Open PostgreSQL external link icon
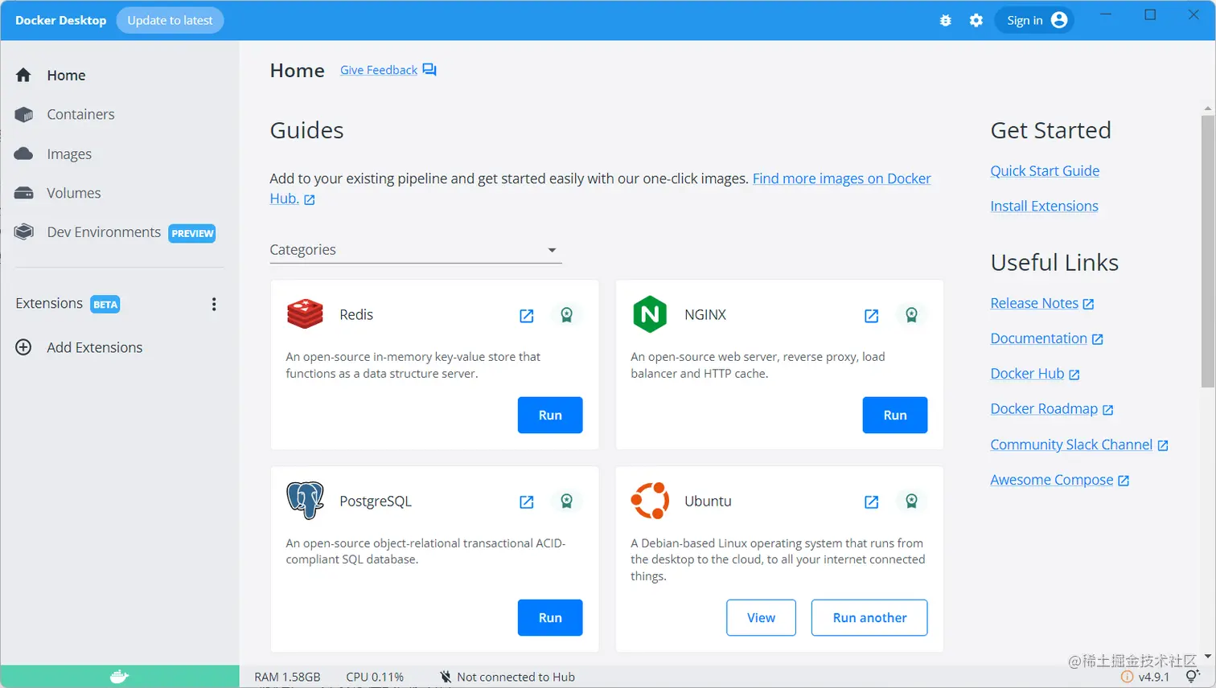This screenshot has height=688, width=1216. (527, 502)
